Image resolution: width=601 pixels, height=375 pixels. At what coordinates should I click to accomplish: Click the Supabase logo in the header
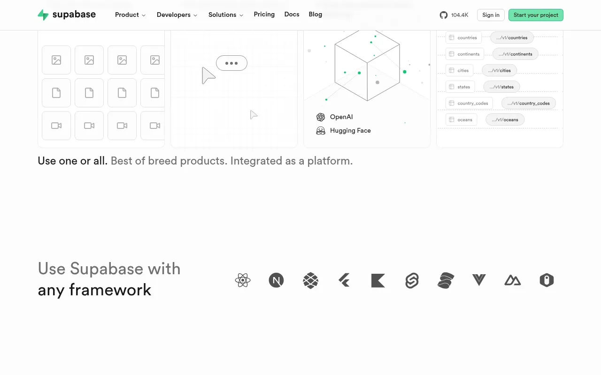(67, 15)
